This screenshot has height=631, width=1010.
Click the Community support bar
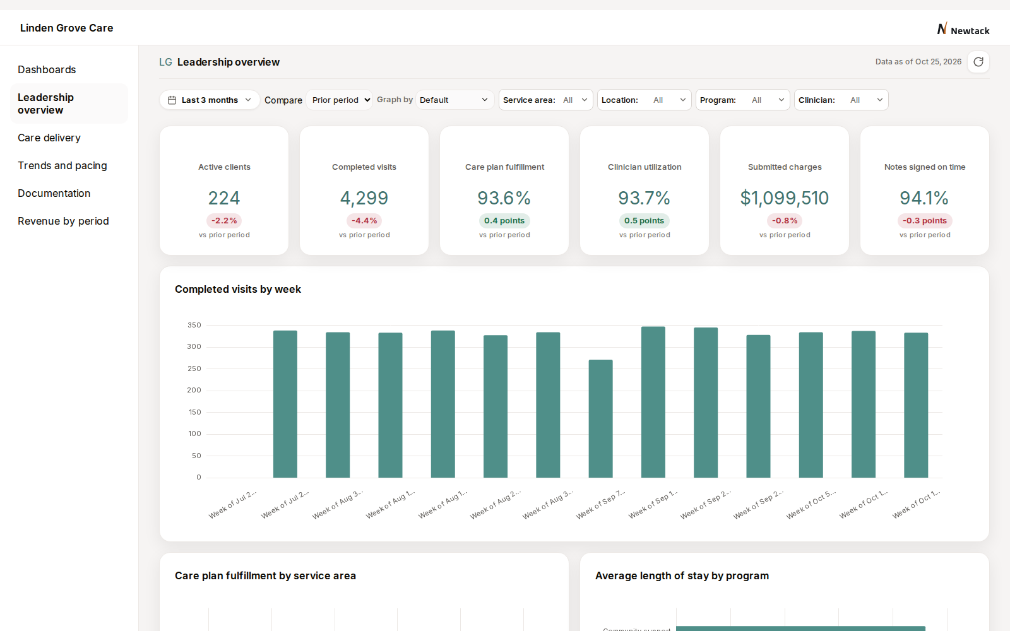pos(800,628)
